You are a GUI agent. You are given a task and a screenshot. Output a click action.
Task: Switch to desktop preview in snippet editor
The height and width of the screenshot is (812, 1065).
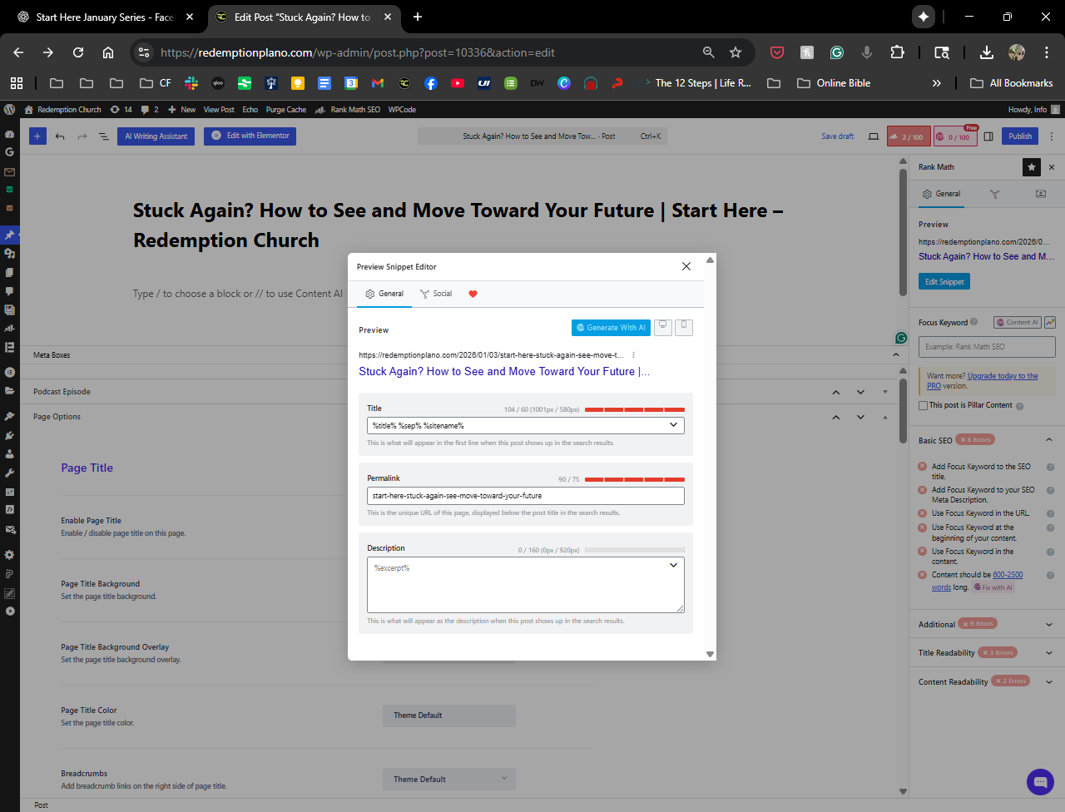coord(663,327)
